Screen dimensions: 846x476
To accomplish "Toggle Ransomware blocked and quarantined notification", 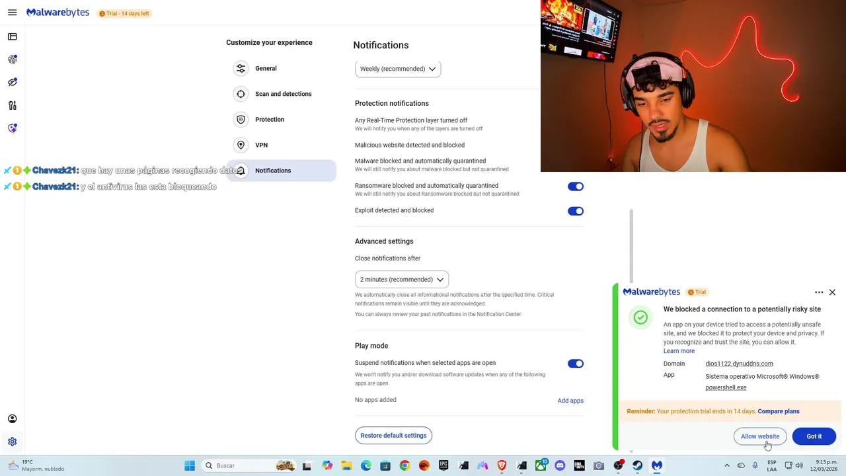I will tap(576, 186).
